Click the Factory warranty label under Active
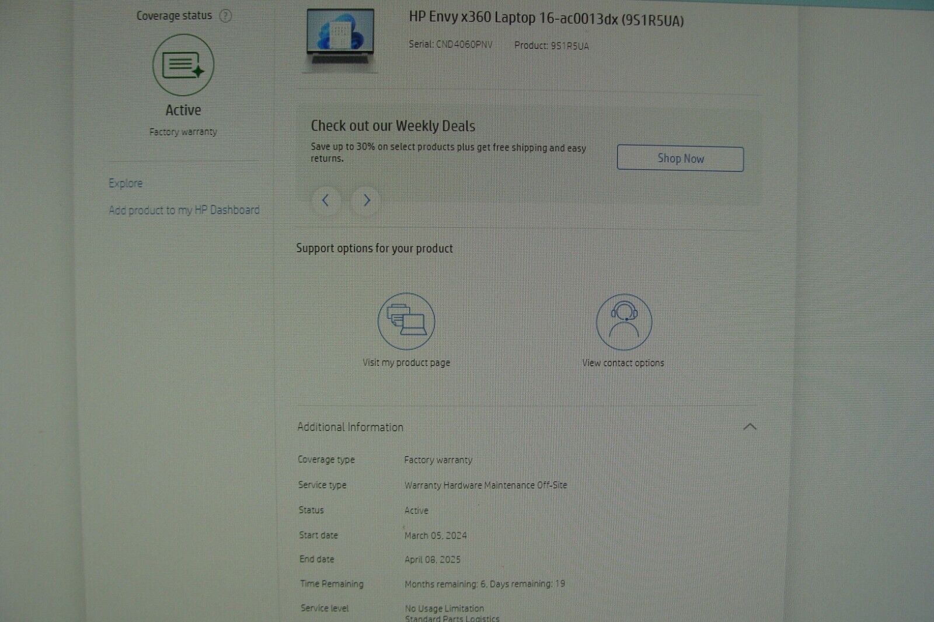 tap(183, 132)
